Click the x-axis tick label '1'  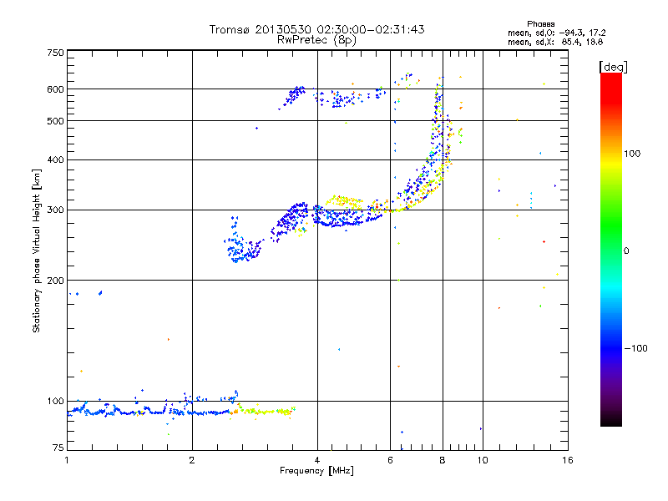67,460
